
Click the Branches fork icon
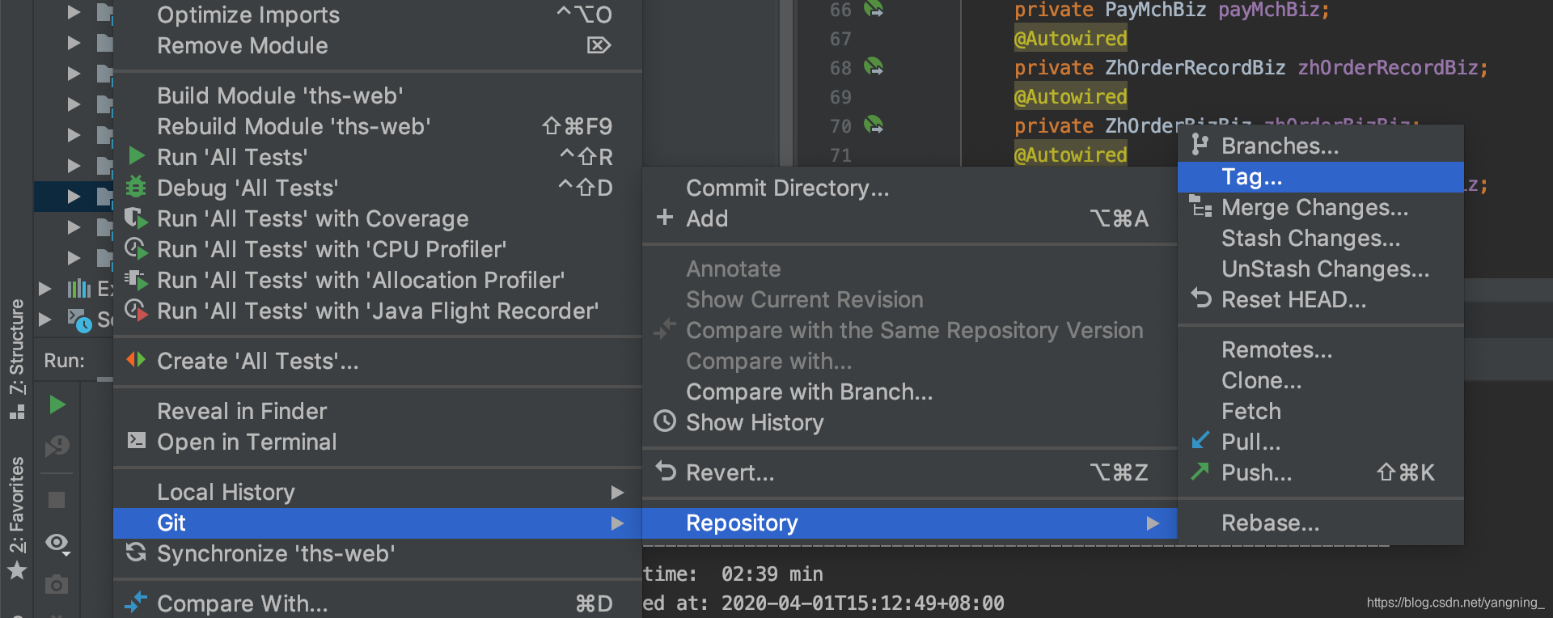click(x=1200, y=145)
